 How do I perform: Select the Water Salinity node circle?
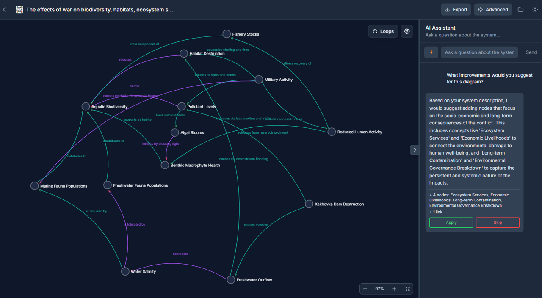point(125,271)
